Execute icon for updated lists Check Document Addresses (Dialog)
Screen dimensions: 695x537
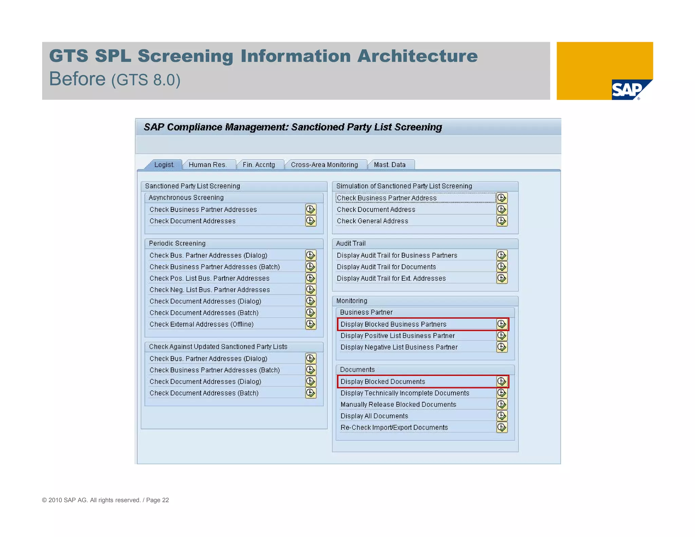[x=311, y=382]
